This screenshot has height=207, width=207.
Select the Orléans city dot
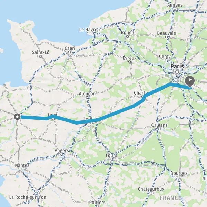coord(159,129)
